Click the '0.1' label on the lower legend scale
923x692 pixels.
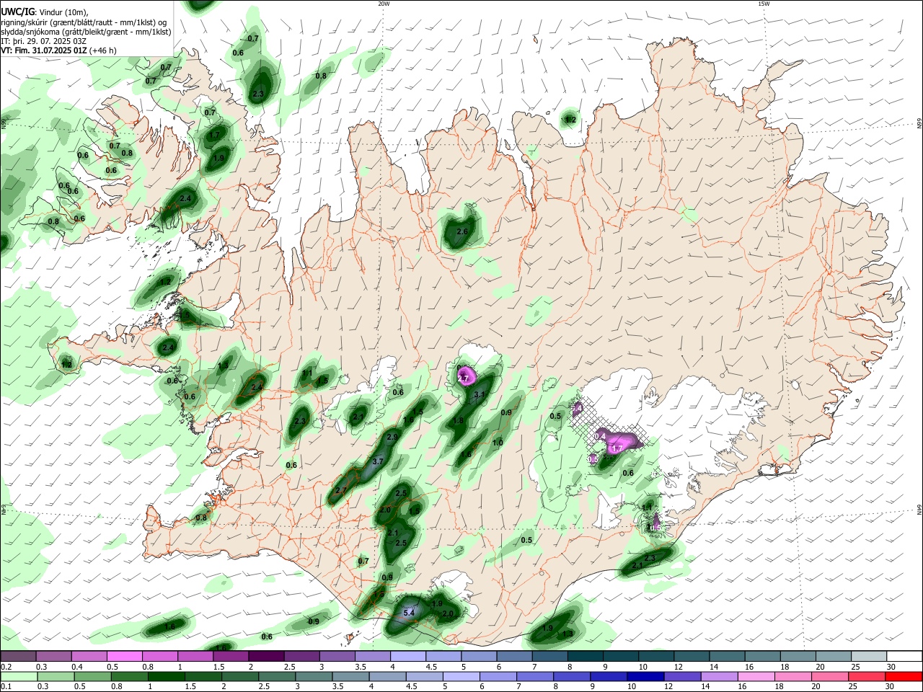(5, 688)
